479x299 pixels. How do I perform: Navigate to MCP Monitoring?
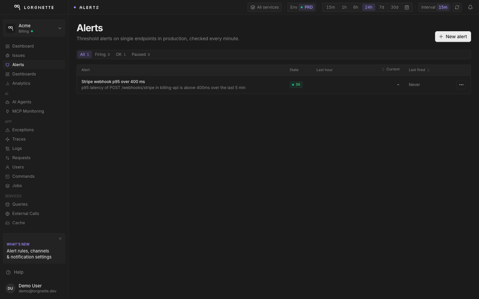pos(34,111)
